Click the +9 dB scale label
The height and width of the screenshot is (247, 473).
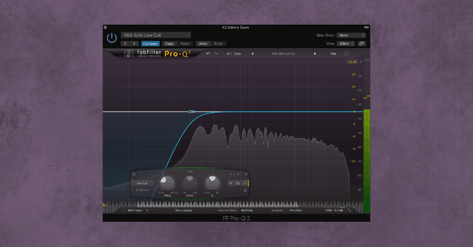[353, 75]
